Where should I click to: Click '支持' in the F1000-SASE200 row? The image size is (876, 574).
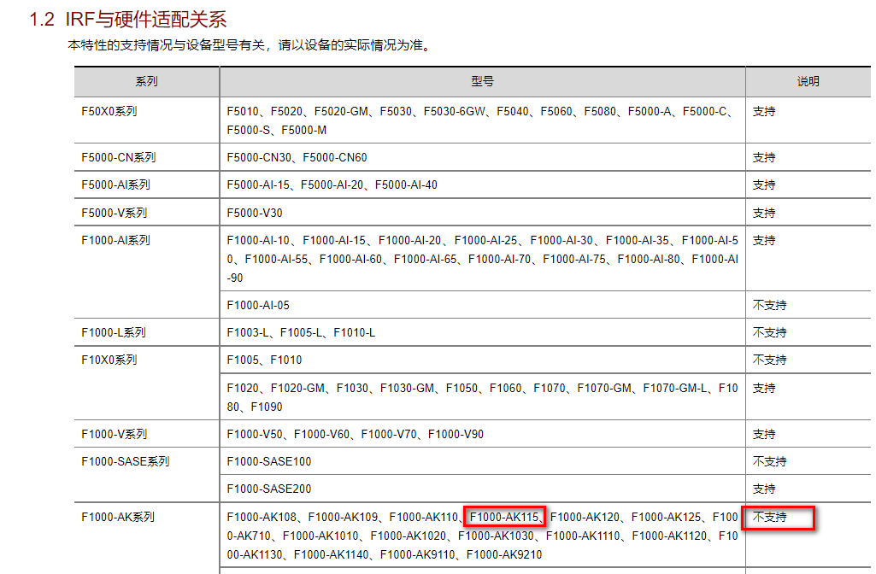pyautogui.click(x=764, y=489)
